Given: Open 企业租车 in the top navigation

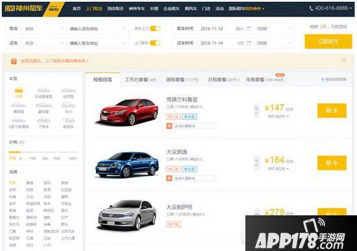Looking at the screenshot, I should [x=171, y=8].
